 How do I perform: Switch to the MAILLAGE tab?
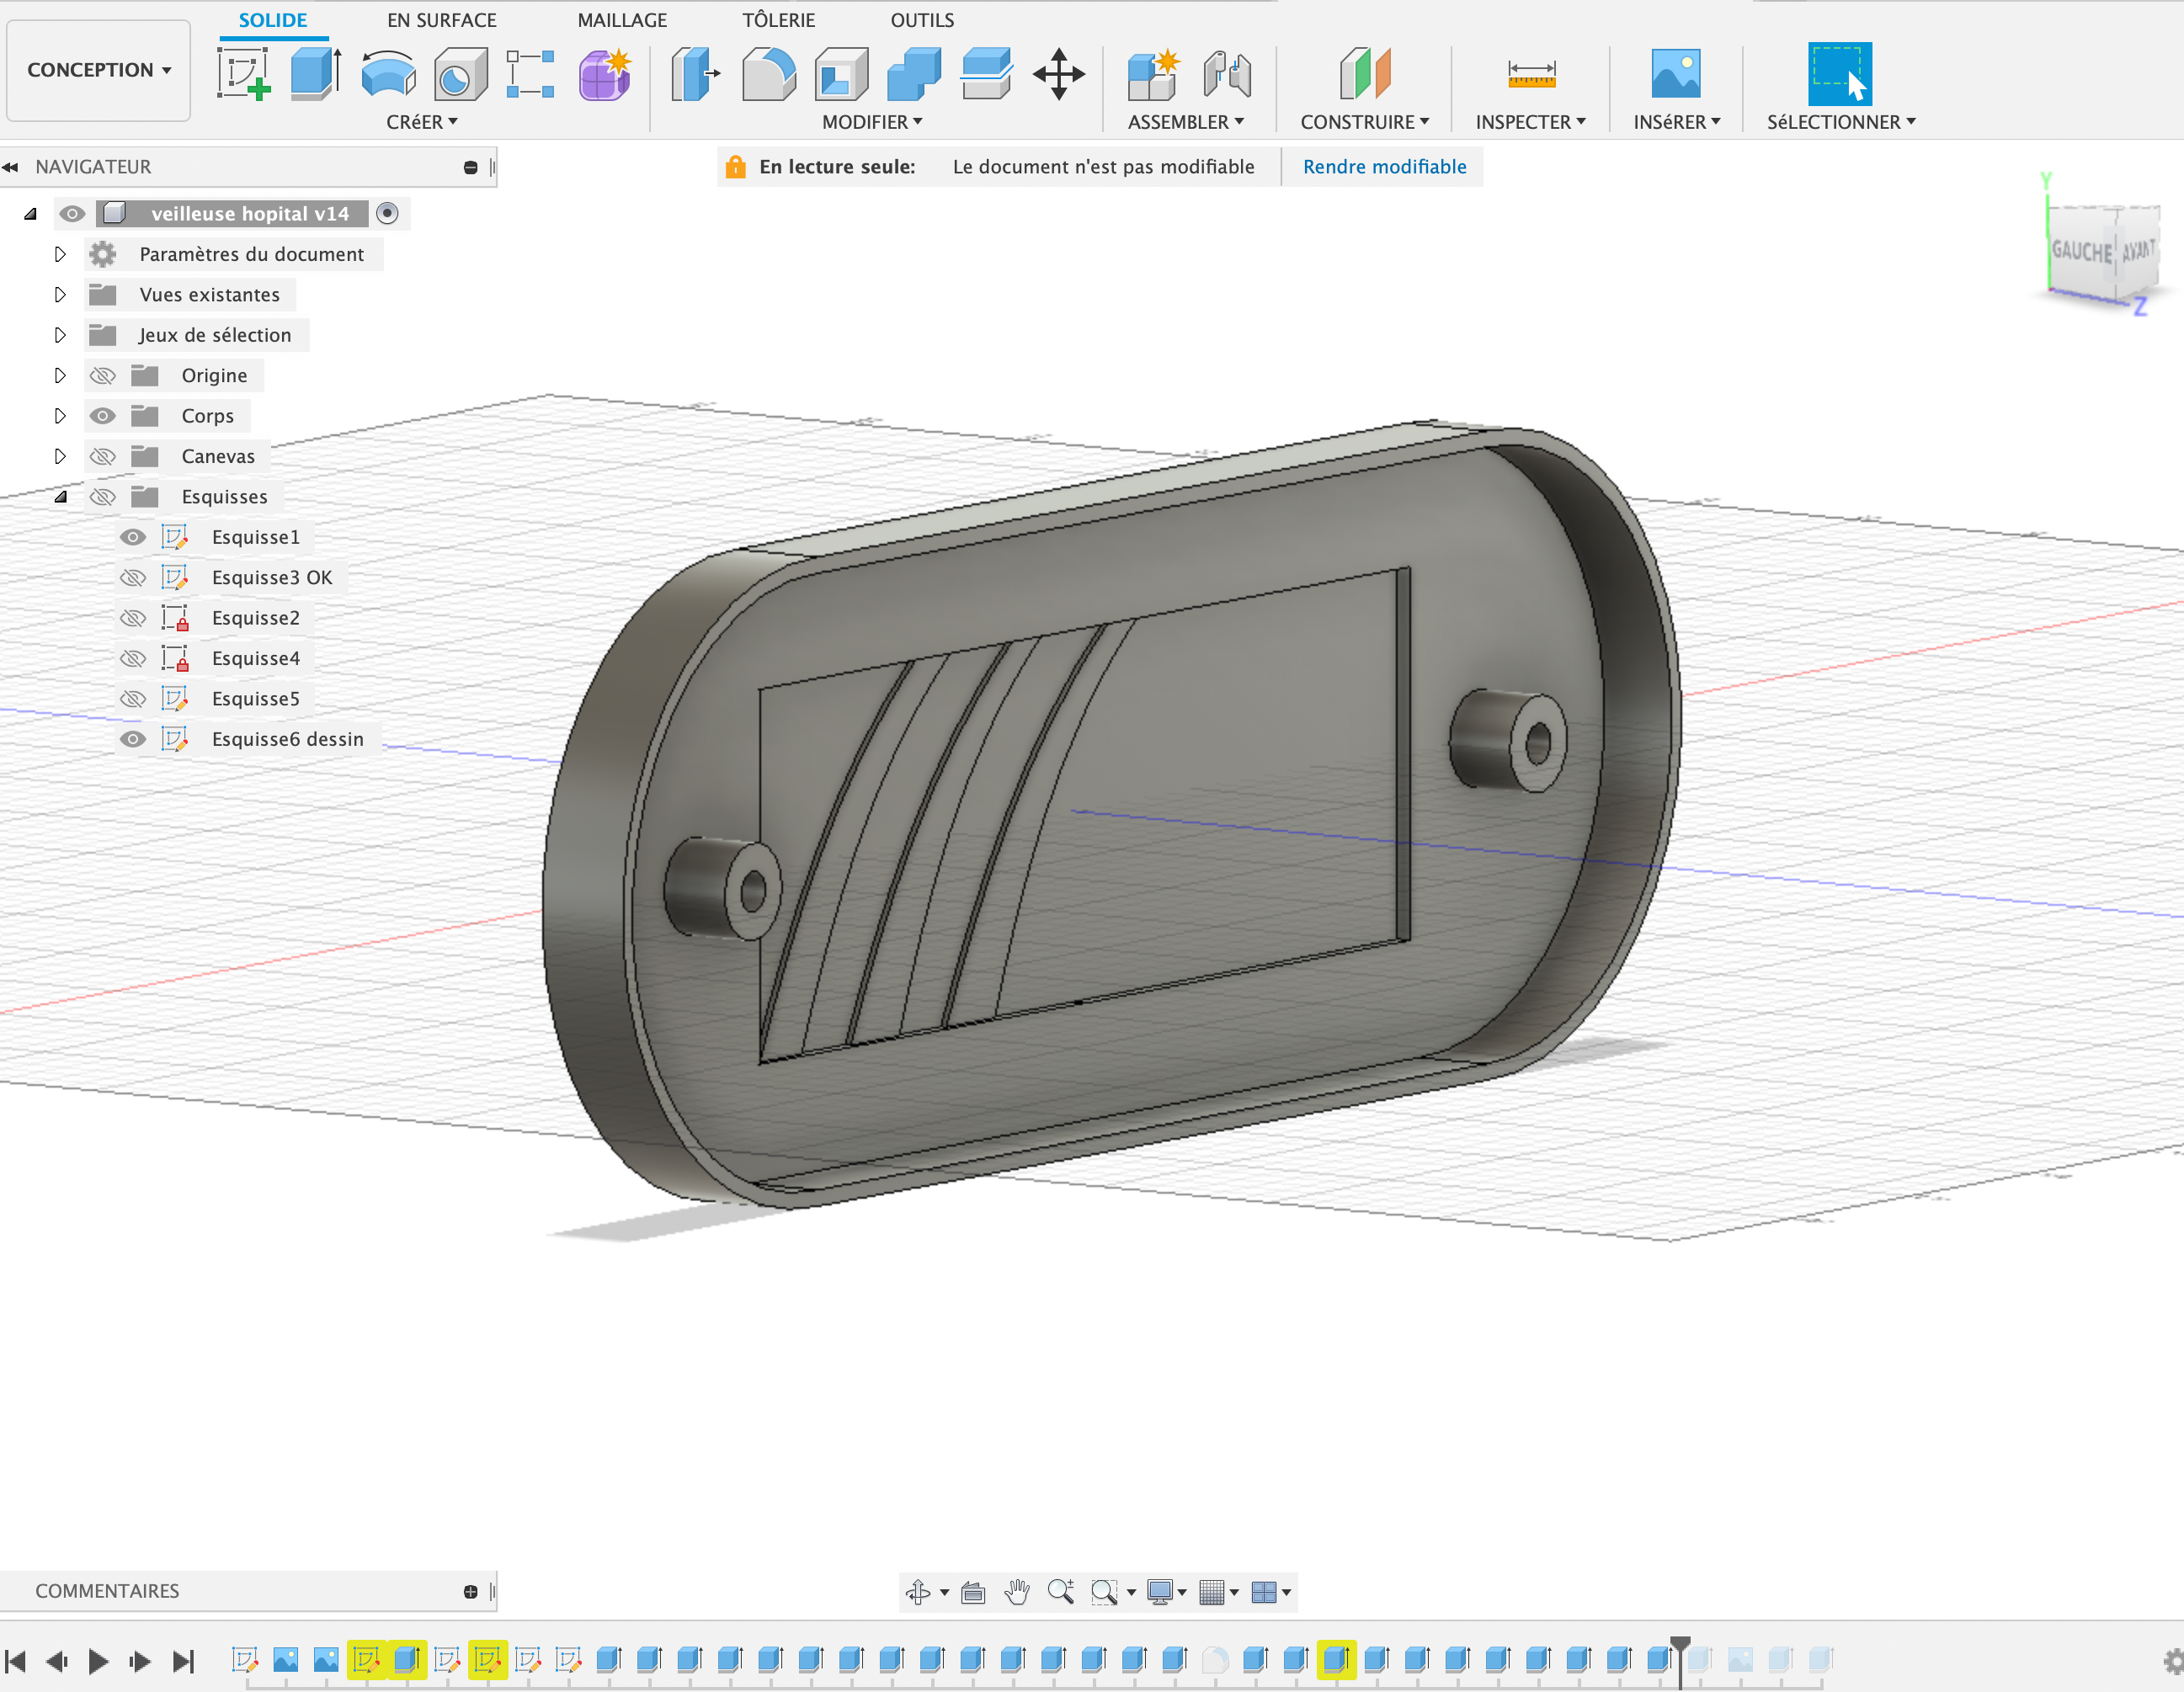click(x=622, y=20)
